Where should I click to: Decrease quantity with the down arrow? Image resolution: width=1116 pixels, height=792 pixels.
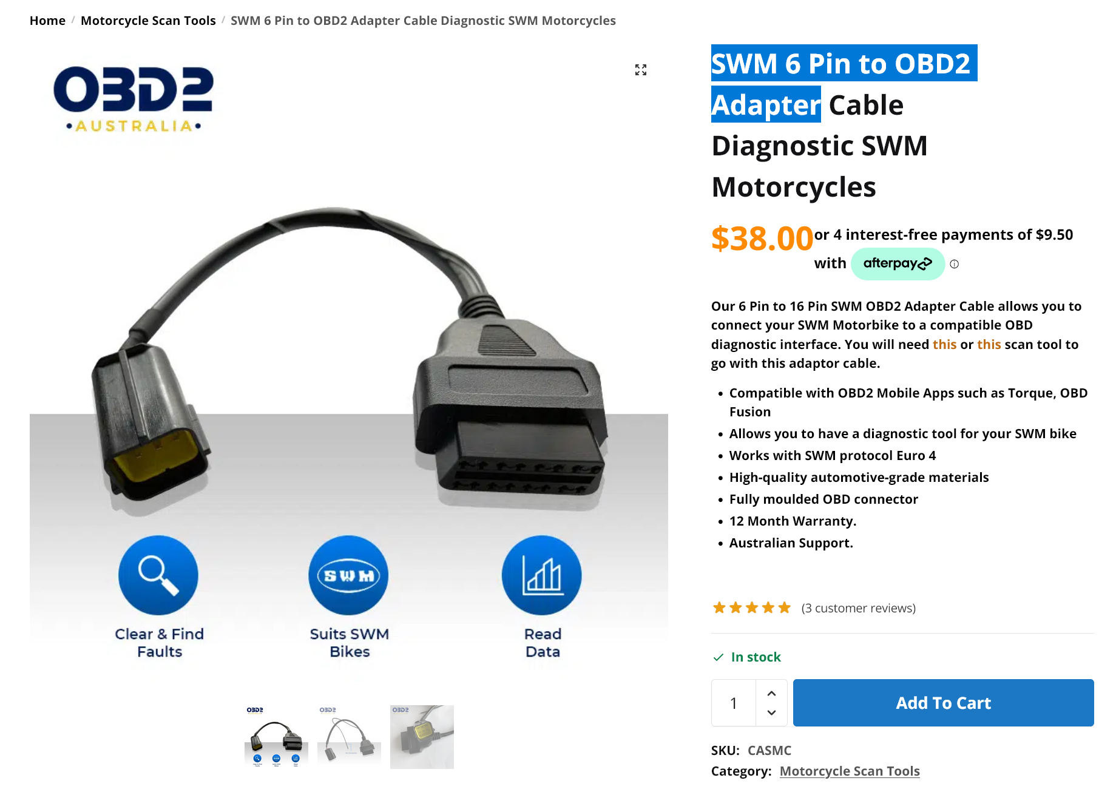click(771, 712)
